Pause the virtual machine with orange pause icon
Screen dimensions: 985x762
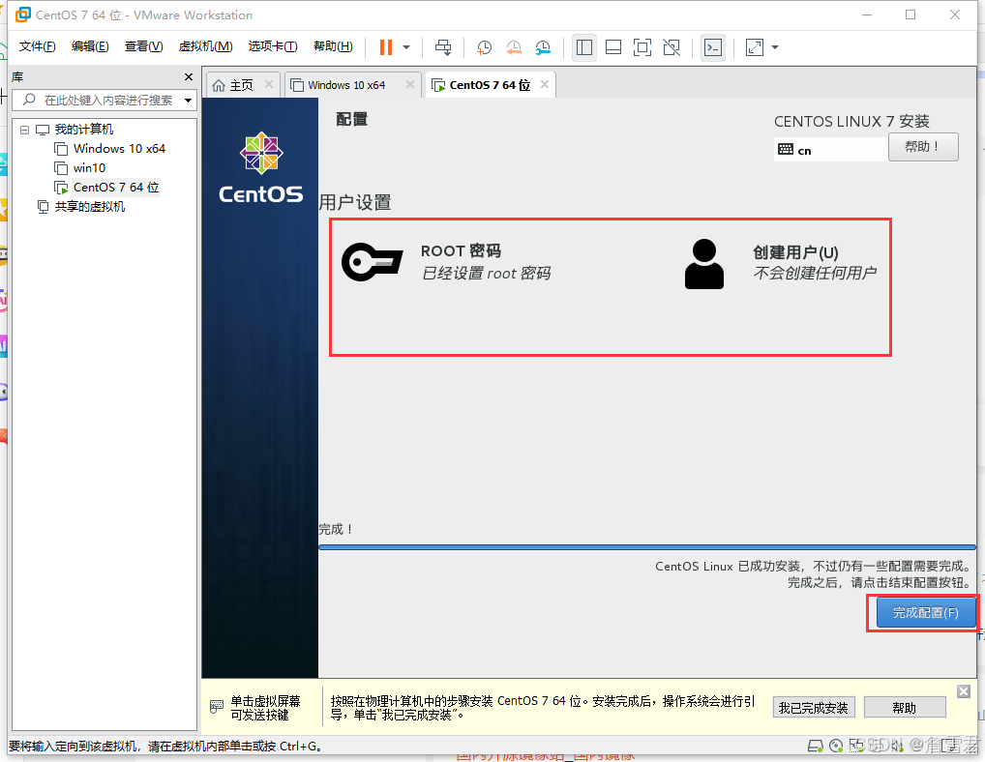coord(386,47)
